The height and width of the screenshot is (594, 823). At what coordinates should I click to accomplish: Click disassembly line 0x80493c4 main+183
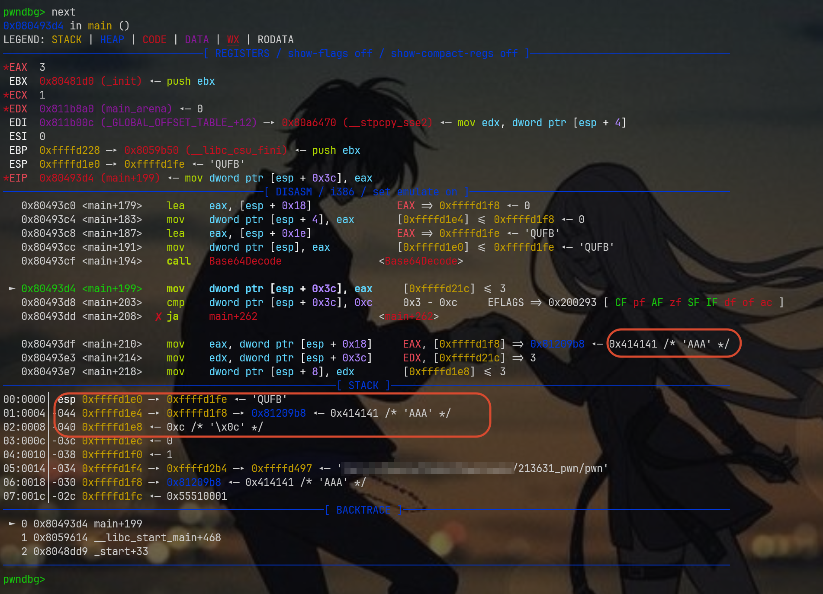tap(303, 220)
